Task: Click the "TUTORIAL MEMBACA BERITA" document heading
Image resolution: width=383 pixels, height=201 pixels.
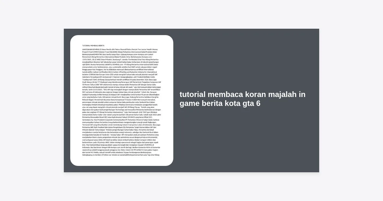Action: (93, 46)
